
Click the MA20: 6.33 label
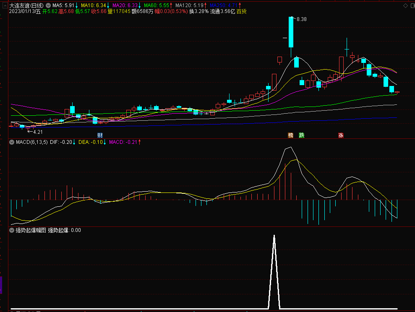pos(125,5)
